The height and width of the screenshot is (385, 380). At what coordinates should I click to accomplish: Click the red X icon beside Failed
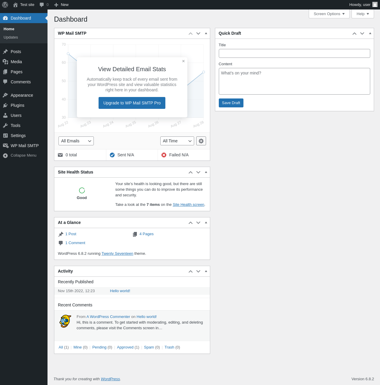coord(164,155)
